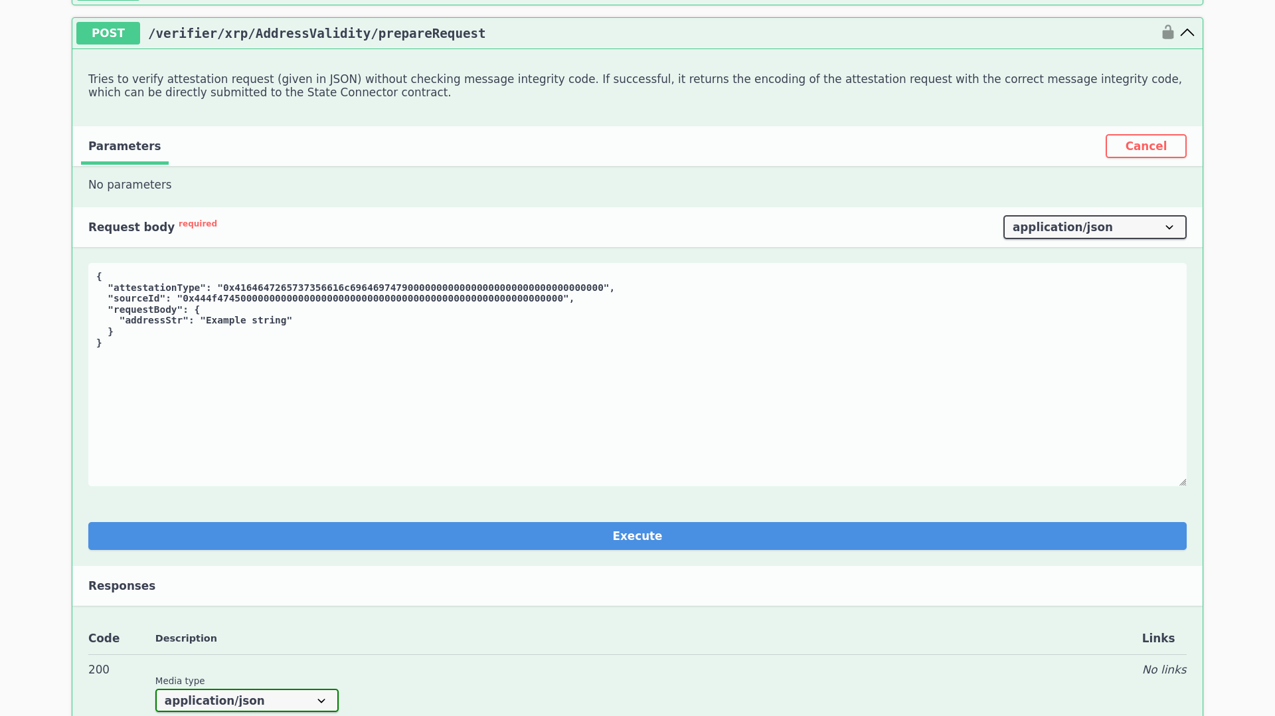Click the No links label
The height and width of the screenshot is (716, 1275).
pyautogui.click(x=1164, y=670)
